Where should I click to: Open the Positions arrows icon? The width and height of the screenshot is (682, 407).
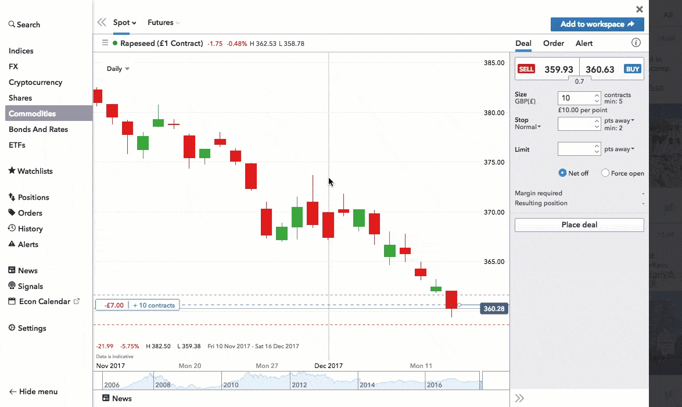pyautogui.click(x=12, y=197)
